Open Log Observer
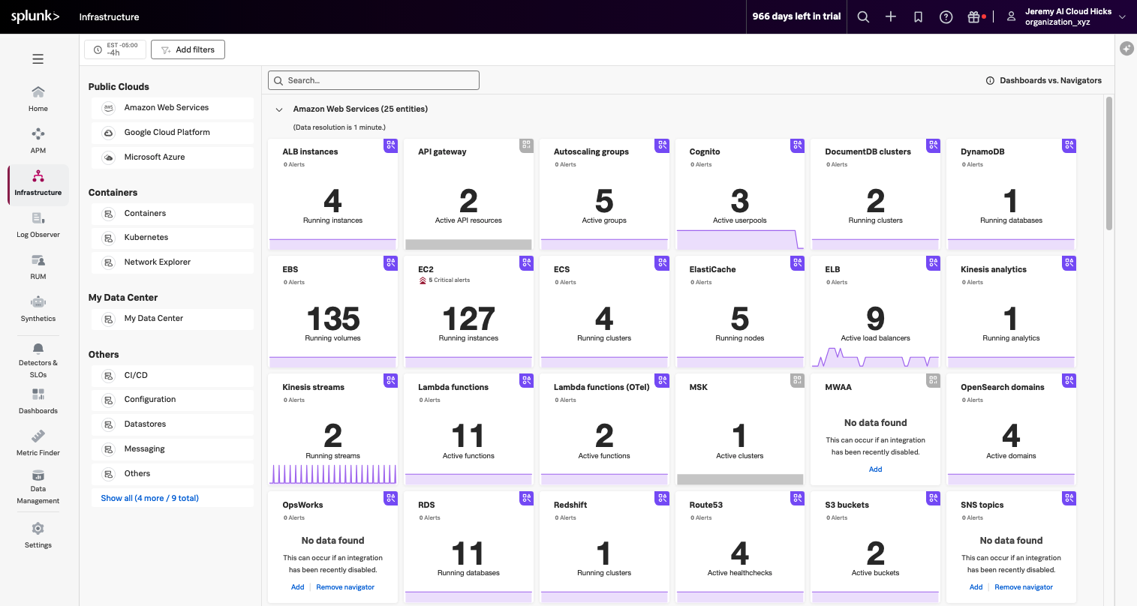The height and width of the screenshot is (606, 1137). [x=38, y=223]
